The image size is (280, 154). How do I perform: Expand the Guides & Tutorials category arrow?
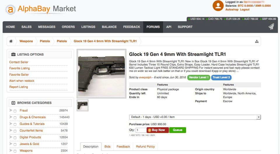coord(11,123)
